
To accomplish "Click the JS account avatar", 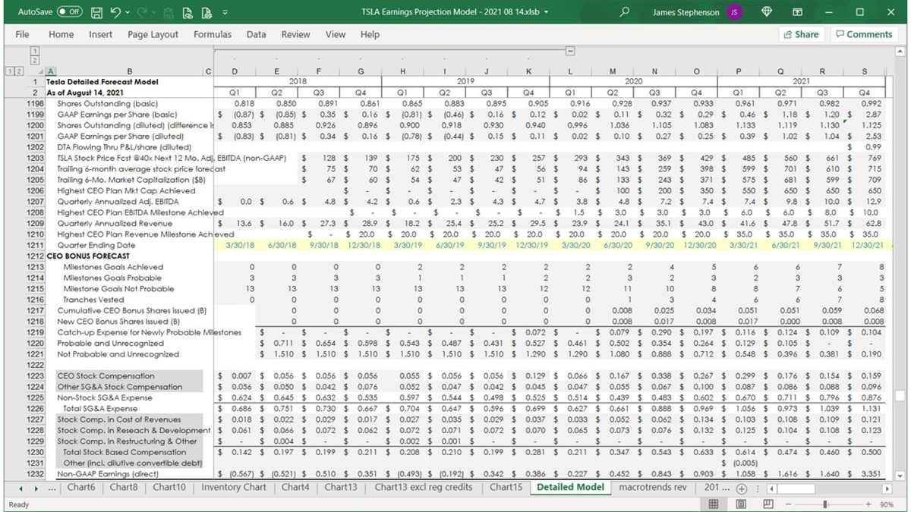I will 734,12.
